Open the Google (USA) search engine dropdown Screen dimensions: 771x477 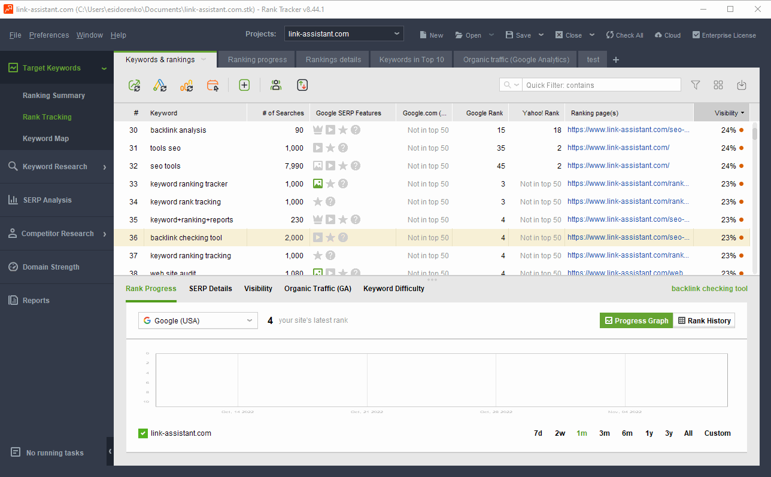tap(198, 321)
